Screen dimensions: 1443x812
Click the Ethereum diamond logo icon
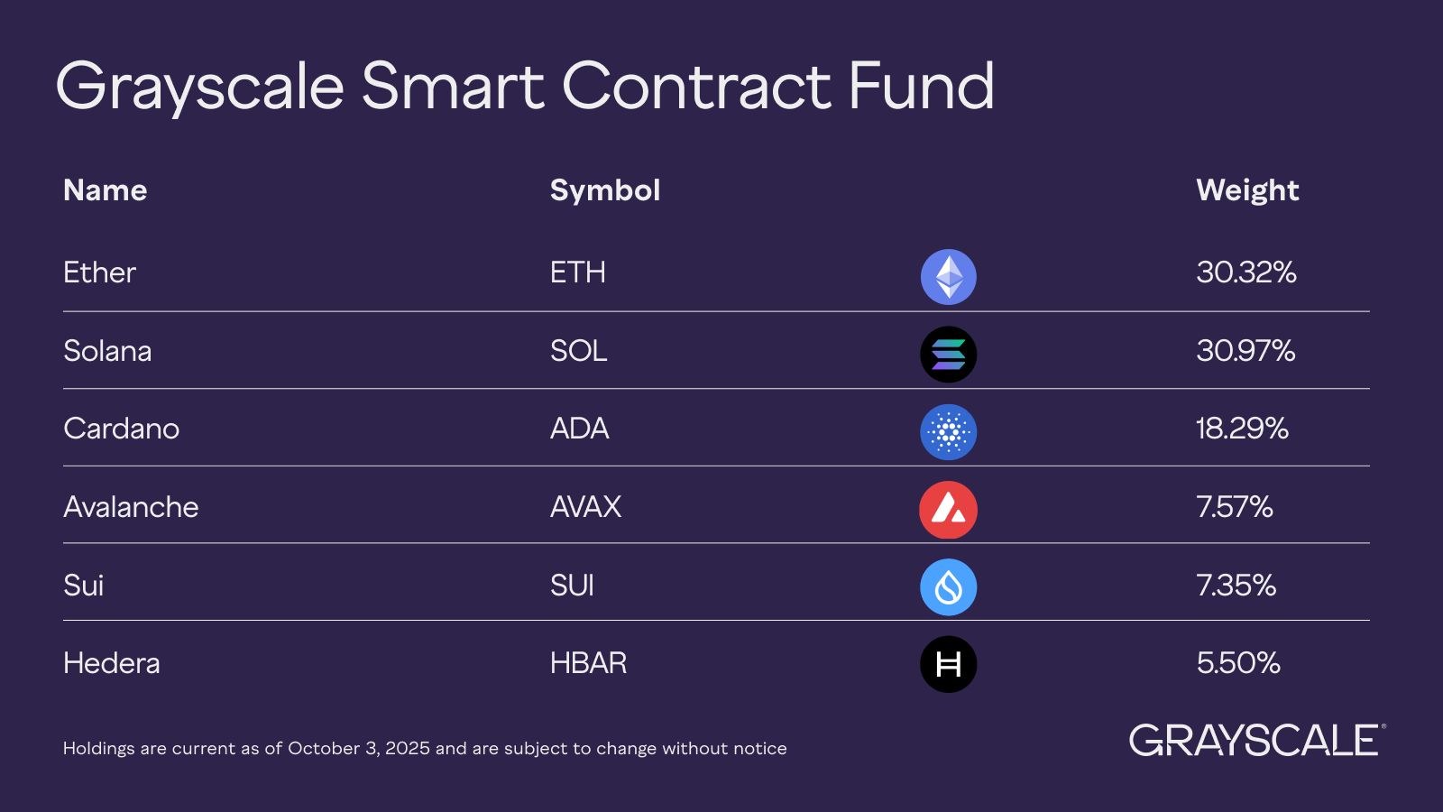tap(948, 277)
